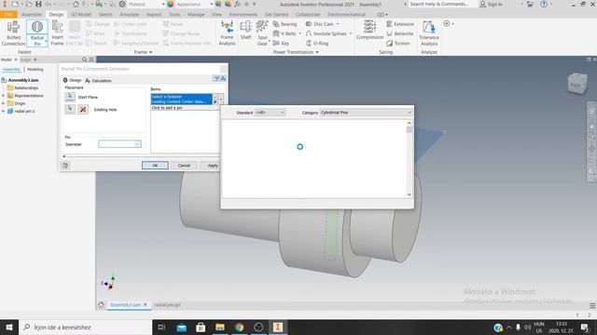Viewport: 597px width, 335px height.
Task: Click Cancel in Radial Pin dialog
Action: coord(184,166)
